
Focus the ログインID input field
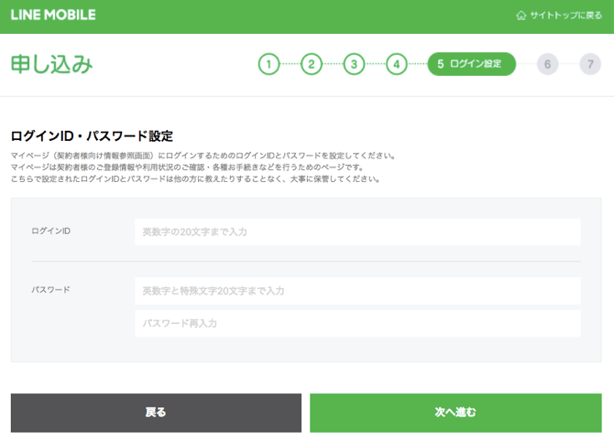tap(357, 231)
